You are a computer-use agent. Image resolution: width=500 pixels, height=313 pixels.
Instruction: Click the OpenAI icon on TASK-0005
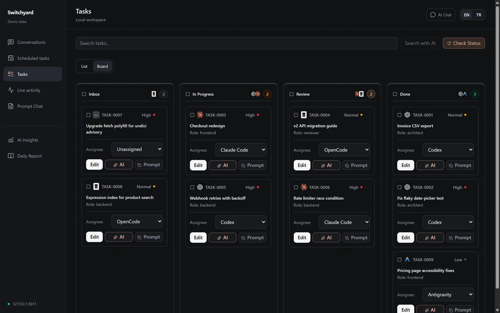click(200, 187)
